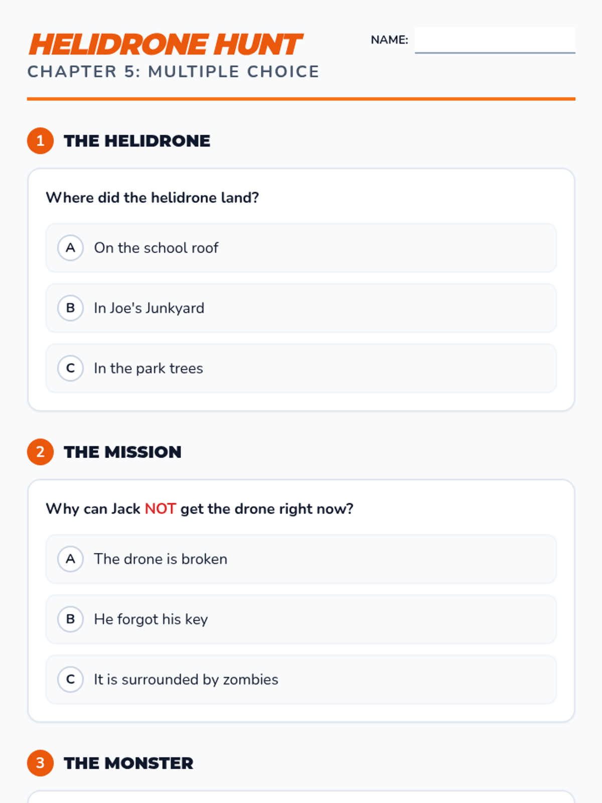Choose circle A next to 'The drone is broken'
This screenshot has width=602, height=803.
[x=70, y=559]
